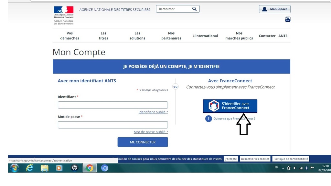Open the Contacter l'ANTS menu
331x186 pixels.
pyautogui.click(x=273, y=36)
